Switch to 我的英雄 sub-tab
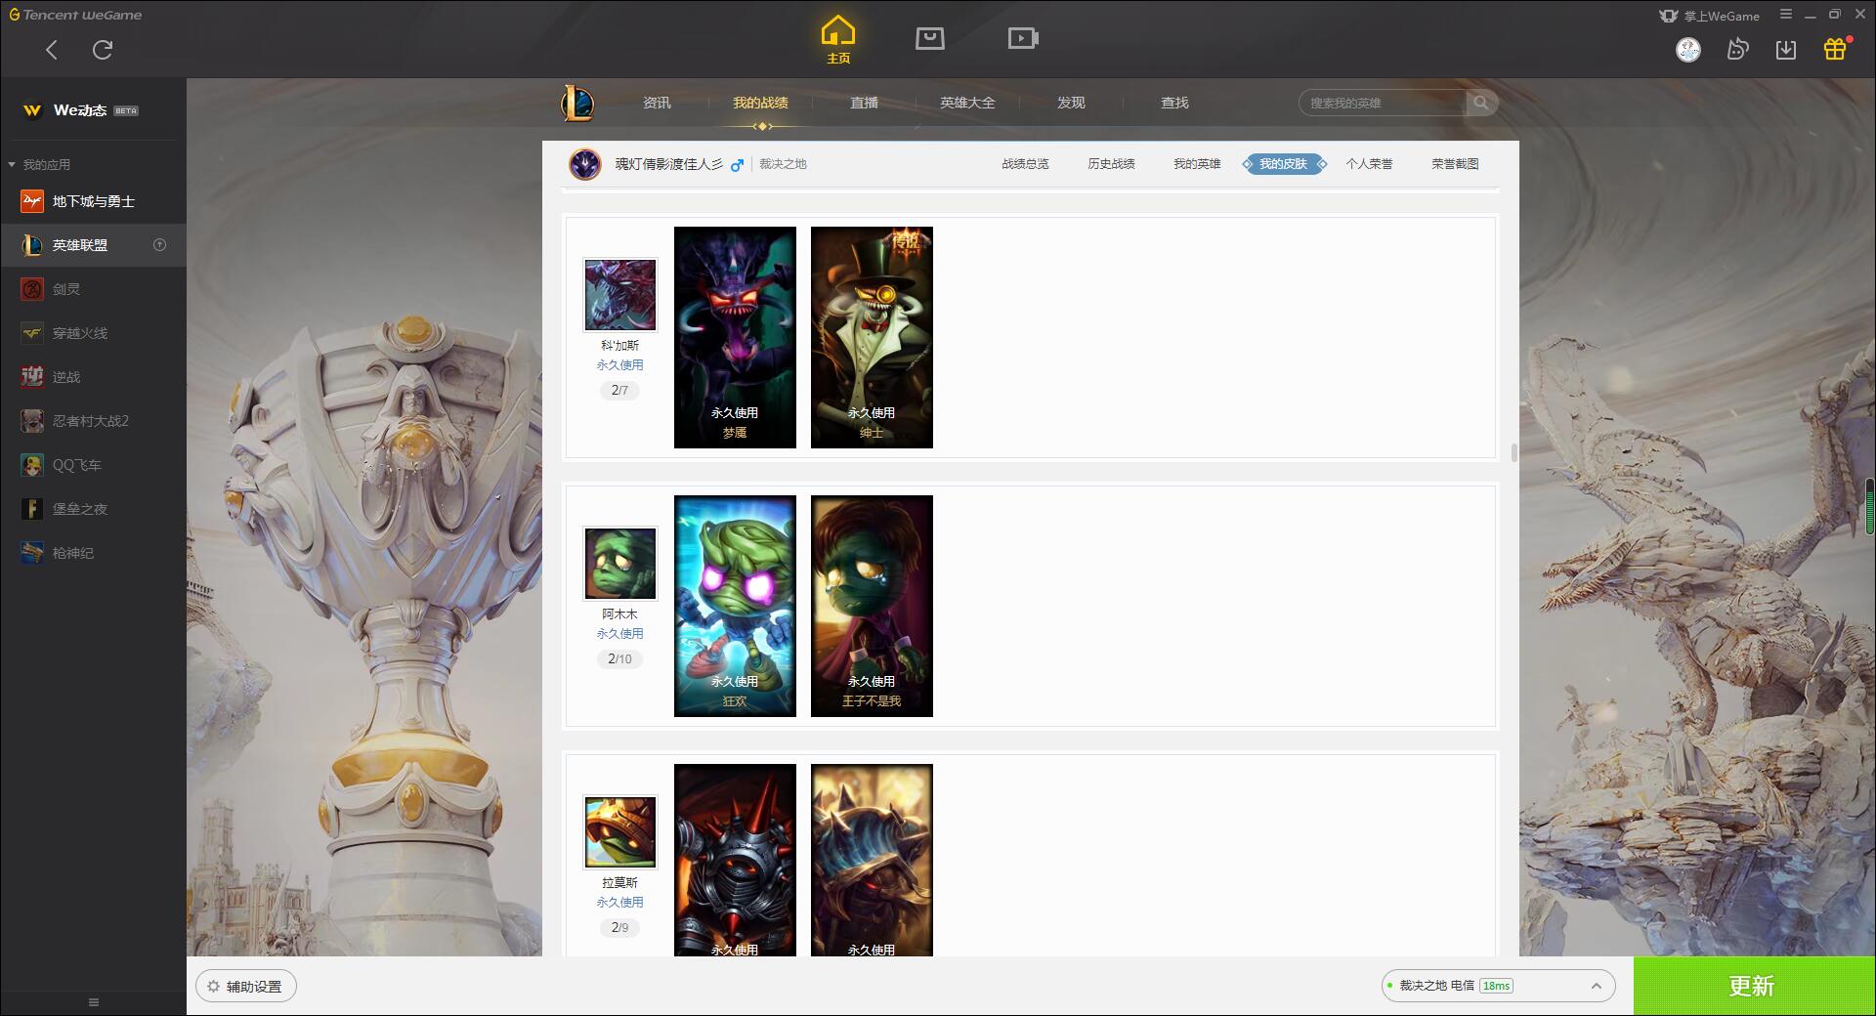1876x1016 pixels. 1197,164
